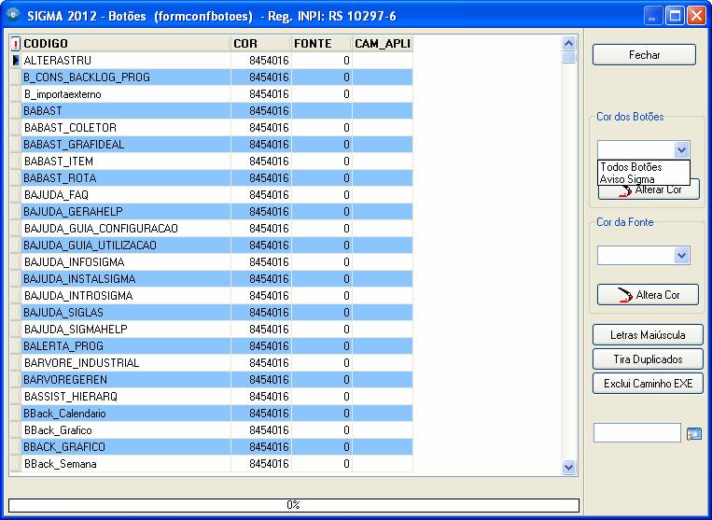Click the CAM_APLI column header
This screenshot has height=520, width=712.
[x=383, y=44]
